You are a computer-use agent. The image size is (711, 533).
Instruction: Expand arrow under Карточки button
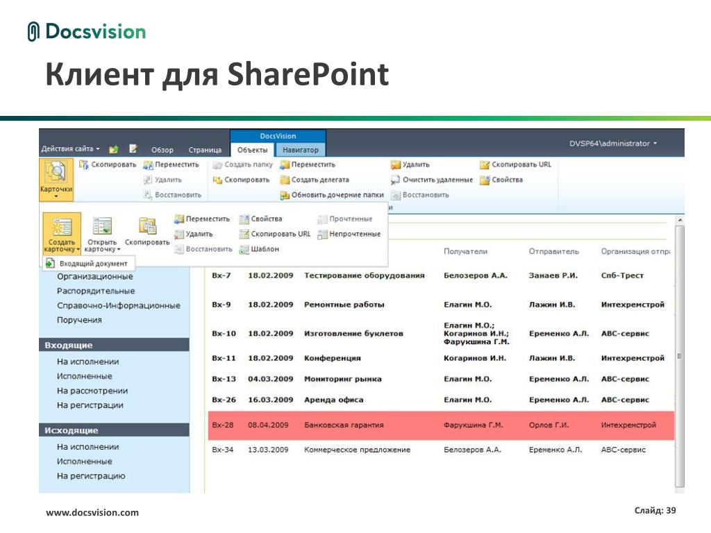(56, 196)
